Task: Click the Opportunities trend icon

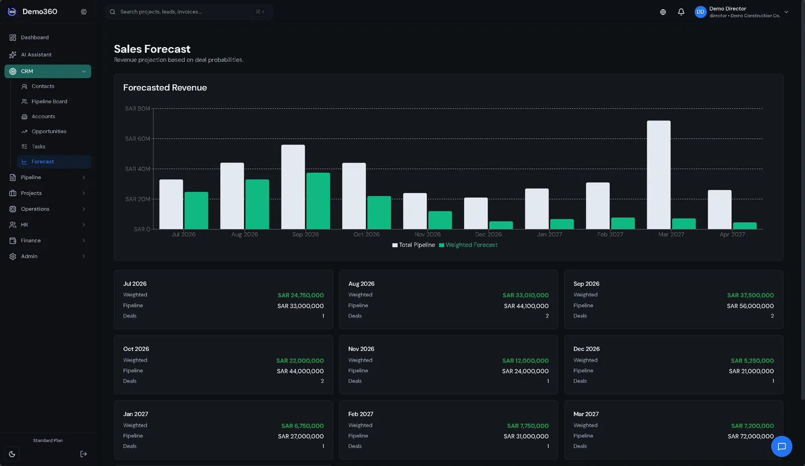Action: [x=24, y=132]
